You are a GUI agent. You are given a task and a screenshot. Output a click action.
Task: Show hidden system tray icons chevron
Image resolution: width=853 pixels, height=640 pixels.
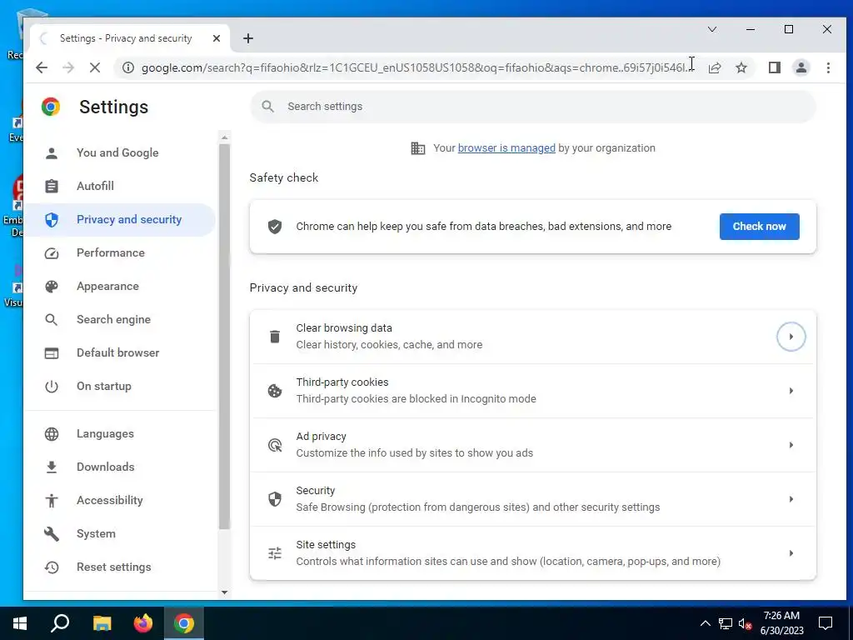point(705,623)
